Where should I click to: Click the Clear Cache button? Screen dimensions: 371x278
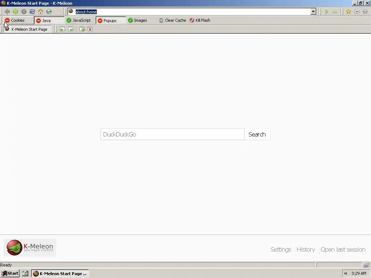172,20
